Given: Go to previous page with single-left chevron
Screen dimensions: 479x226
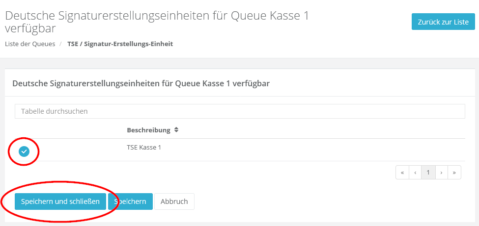Looking at the screenshot, I should click(415, 173).
